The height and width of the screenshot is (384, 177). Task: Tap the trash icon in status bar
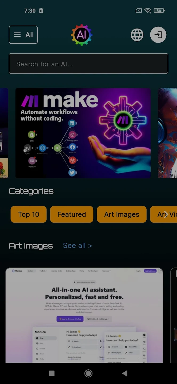[x=41, y=11]
